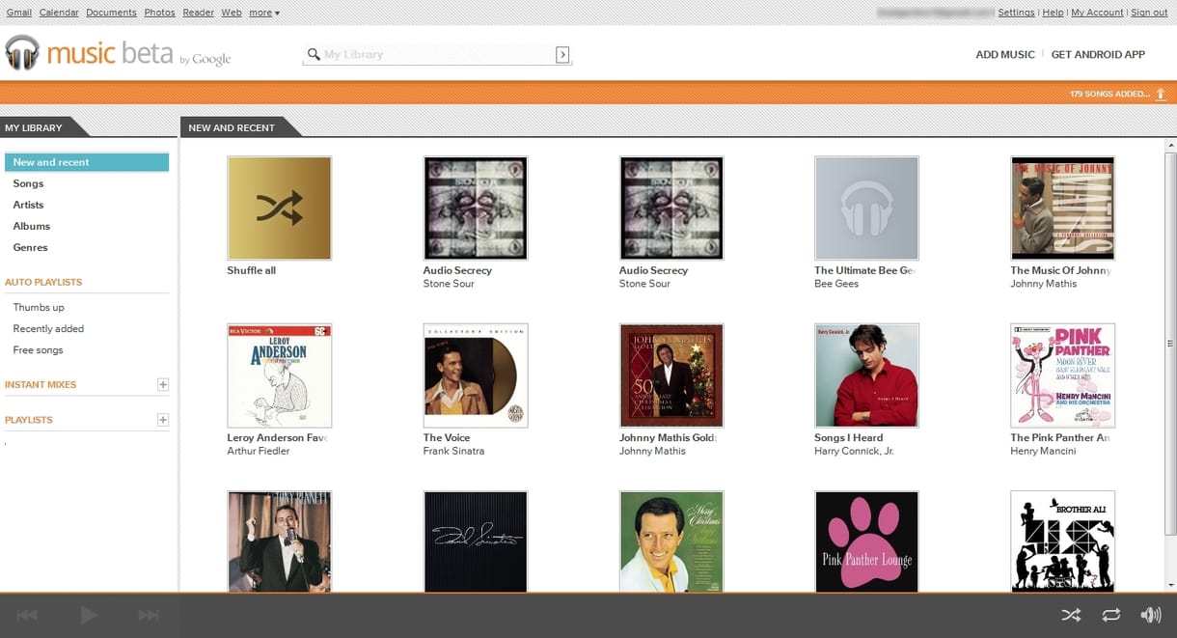
Task: Click the 'Stone Sour' artist under first Audio Secrecy
Action: 449,284
